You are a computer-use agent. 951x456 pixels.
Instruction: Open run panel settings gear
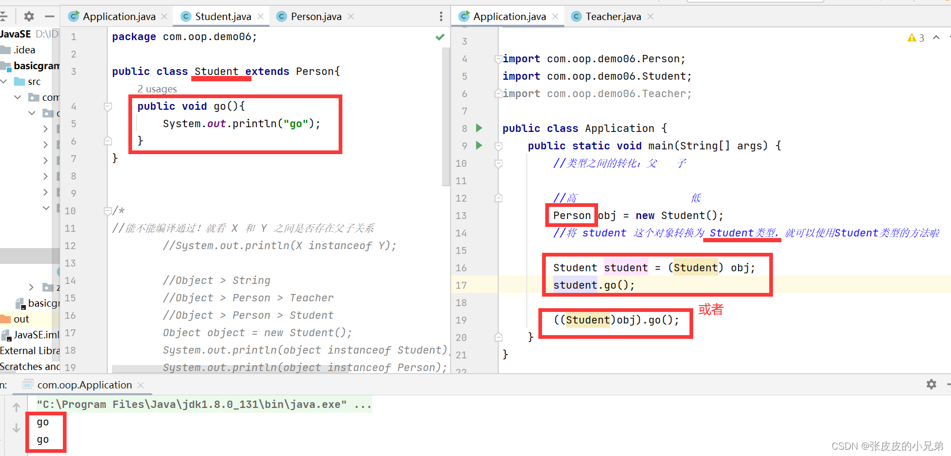(x=931, y=384)
